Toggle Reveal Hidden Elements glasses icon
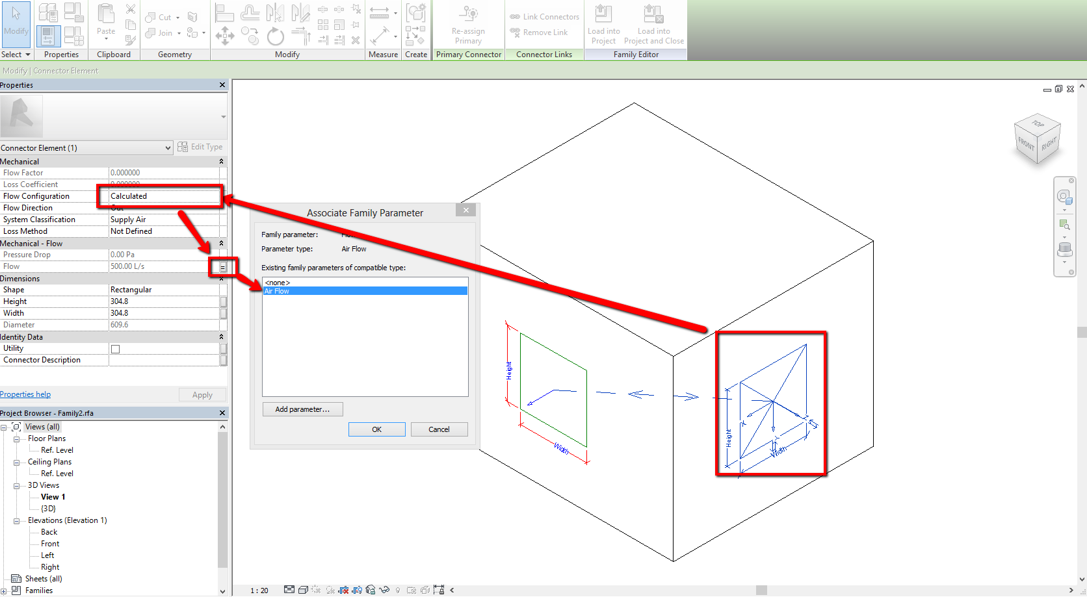 [384, 590]
